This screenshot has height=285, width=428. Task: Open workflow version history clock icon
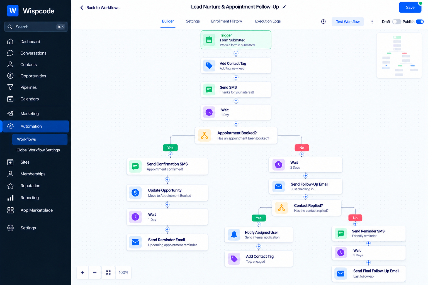coord(323,21)
